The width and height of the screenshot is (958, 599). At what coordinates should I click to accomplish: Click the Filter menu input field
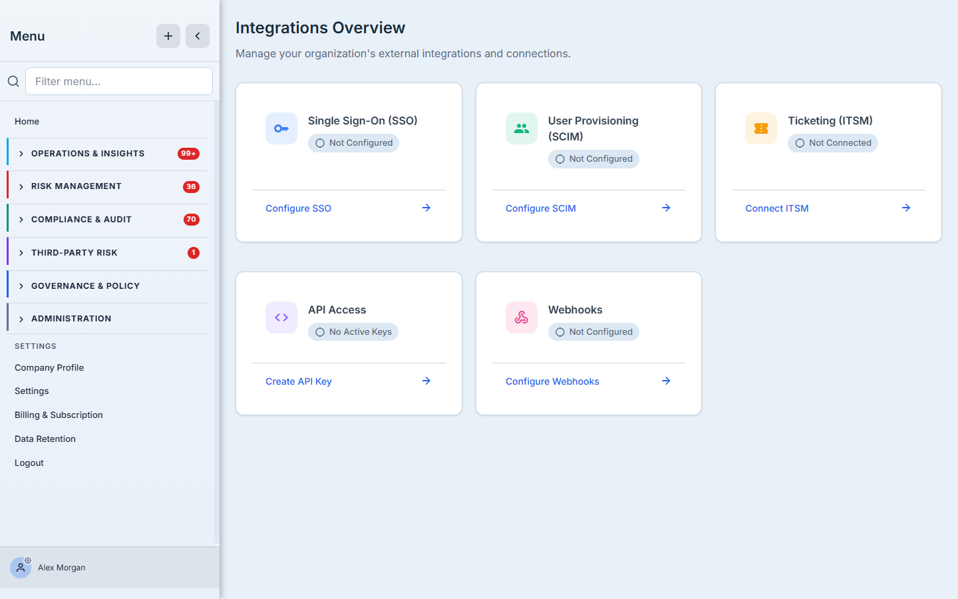pyautogui.click(x=119, y=81)
